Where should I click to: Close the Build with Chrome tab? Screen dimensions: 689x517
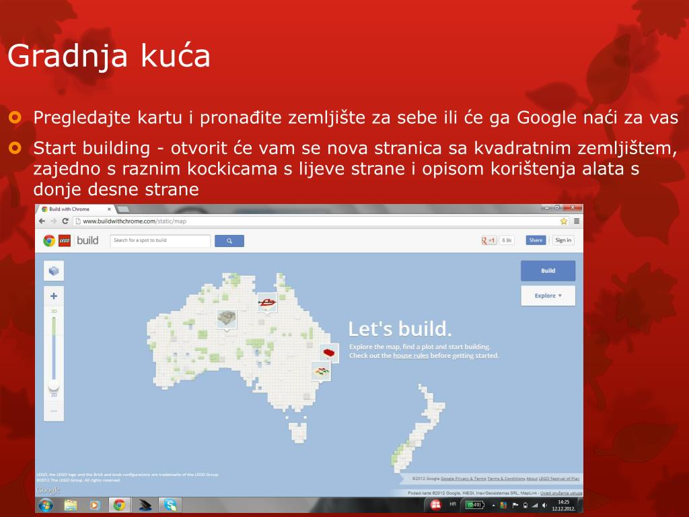pyautogui.click(x=109, y=209)
